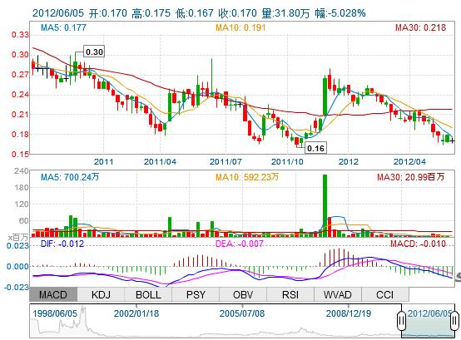Click the 2002/01/18 overview date
The height and width of the screenshot is (340, 461).
click(x=136, y=313)
